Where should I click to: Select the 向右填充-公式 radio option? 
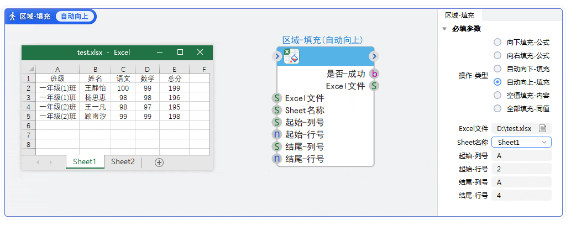pyautogui.click(x=497, y=55)
